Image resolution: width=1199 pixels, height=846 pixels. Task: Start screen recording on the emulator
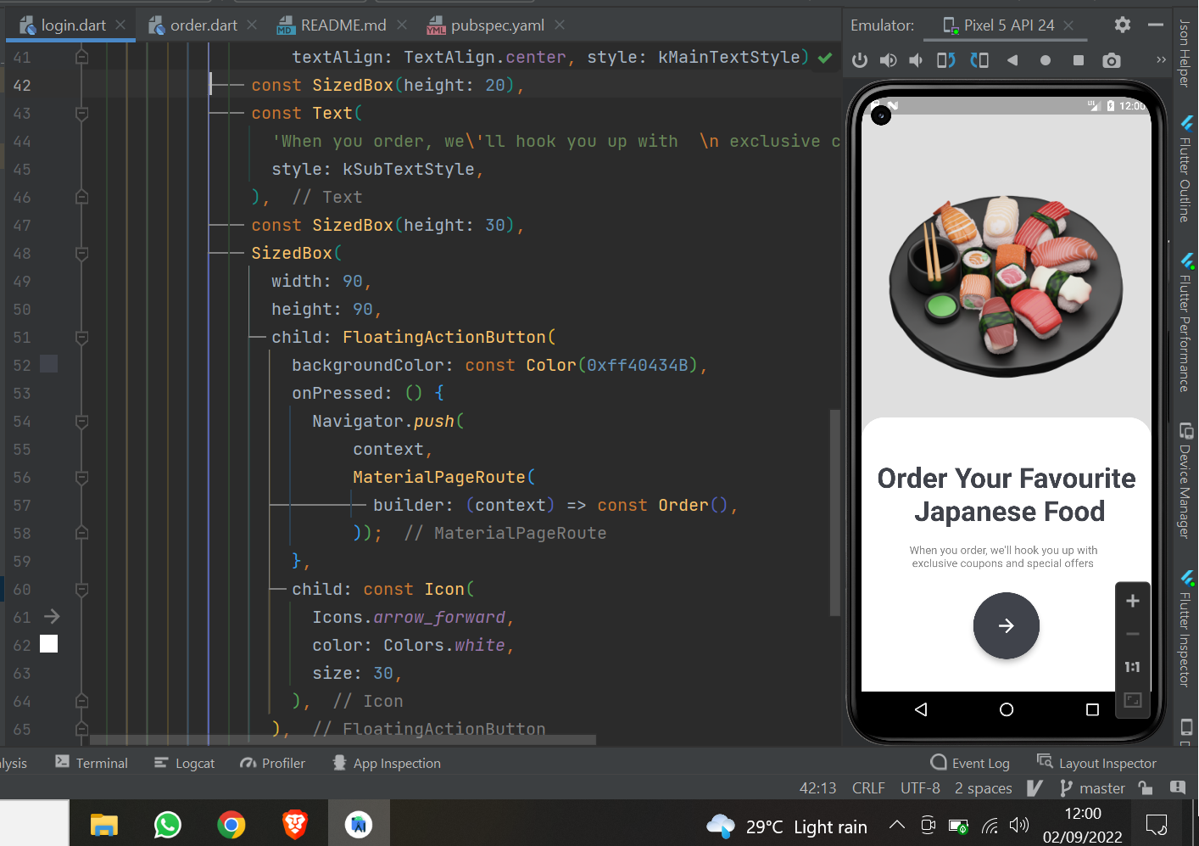(1046, 60)
